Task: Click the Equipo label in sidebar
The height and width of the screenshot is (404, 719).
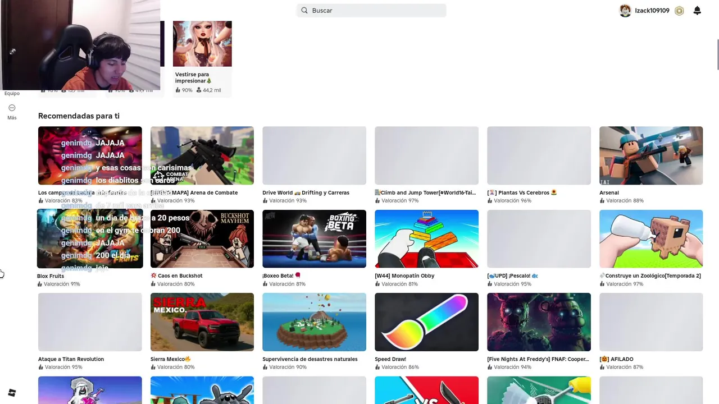Action: 12,93
